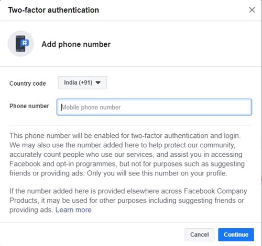This screenshot has height=246, width=262.
Task: Click the paragraph about two-factor authentication and login
Action: [127, 155]
